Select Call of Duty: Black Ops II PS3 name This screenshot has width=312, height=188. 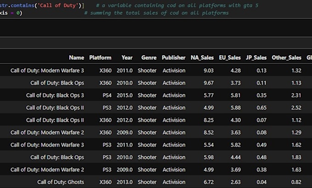point(55,108)
